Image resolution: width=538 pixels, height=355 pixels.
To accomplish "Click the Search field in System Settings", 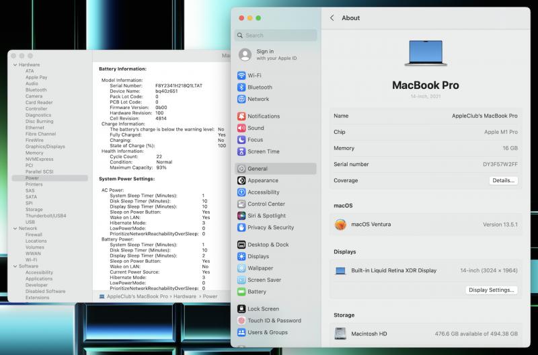I will click(276, 36).
